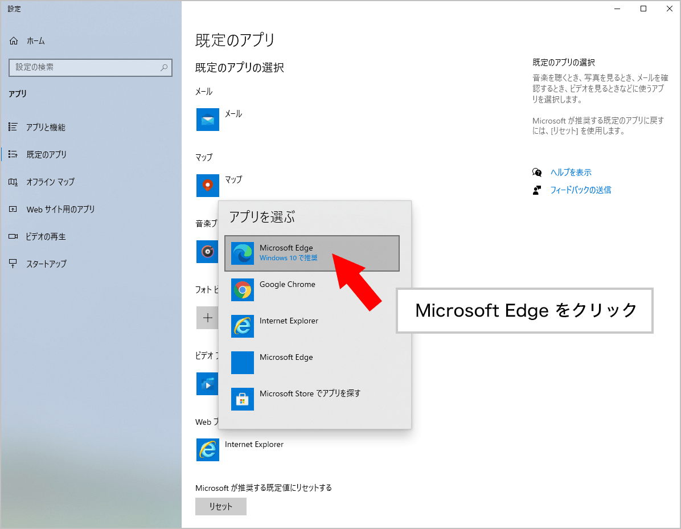Select Microsoft Store でアプリを探す option
The image size is (681, 529).
point(312,399)
